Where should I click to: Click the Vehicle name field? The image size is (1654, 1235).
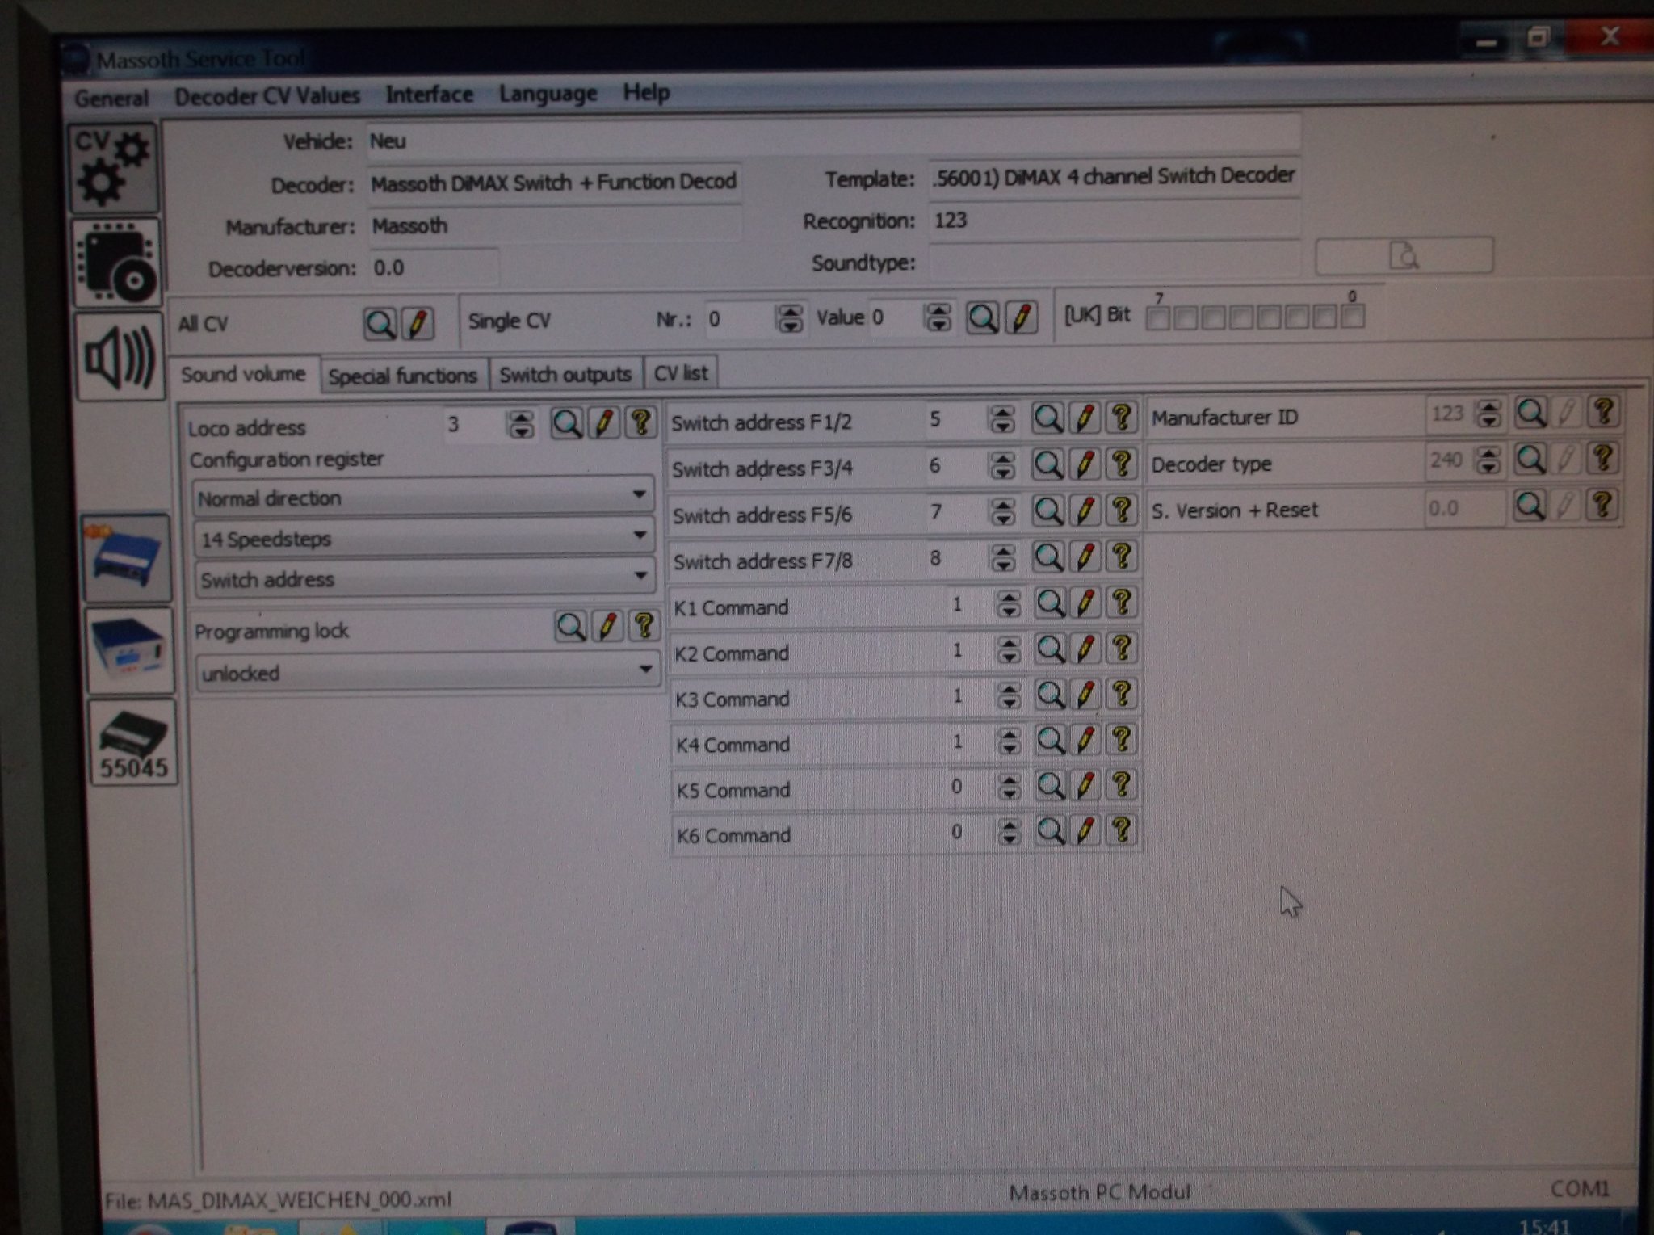833,139
